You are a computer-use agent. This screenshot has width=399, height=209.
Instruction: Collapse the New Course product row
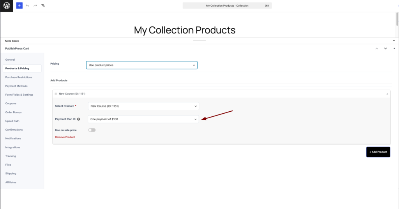pos(387,94)
